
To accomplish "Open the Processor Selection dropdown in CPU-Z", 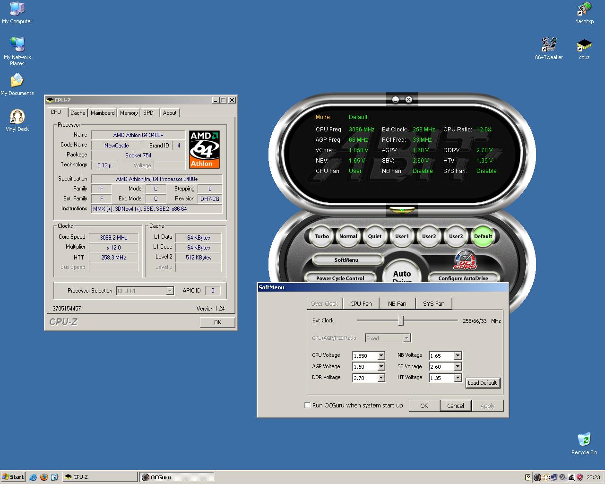I will click(170, 291).
